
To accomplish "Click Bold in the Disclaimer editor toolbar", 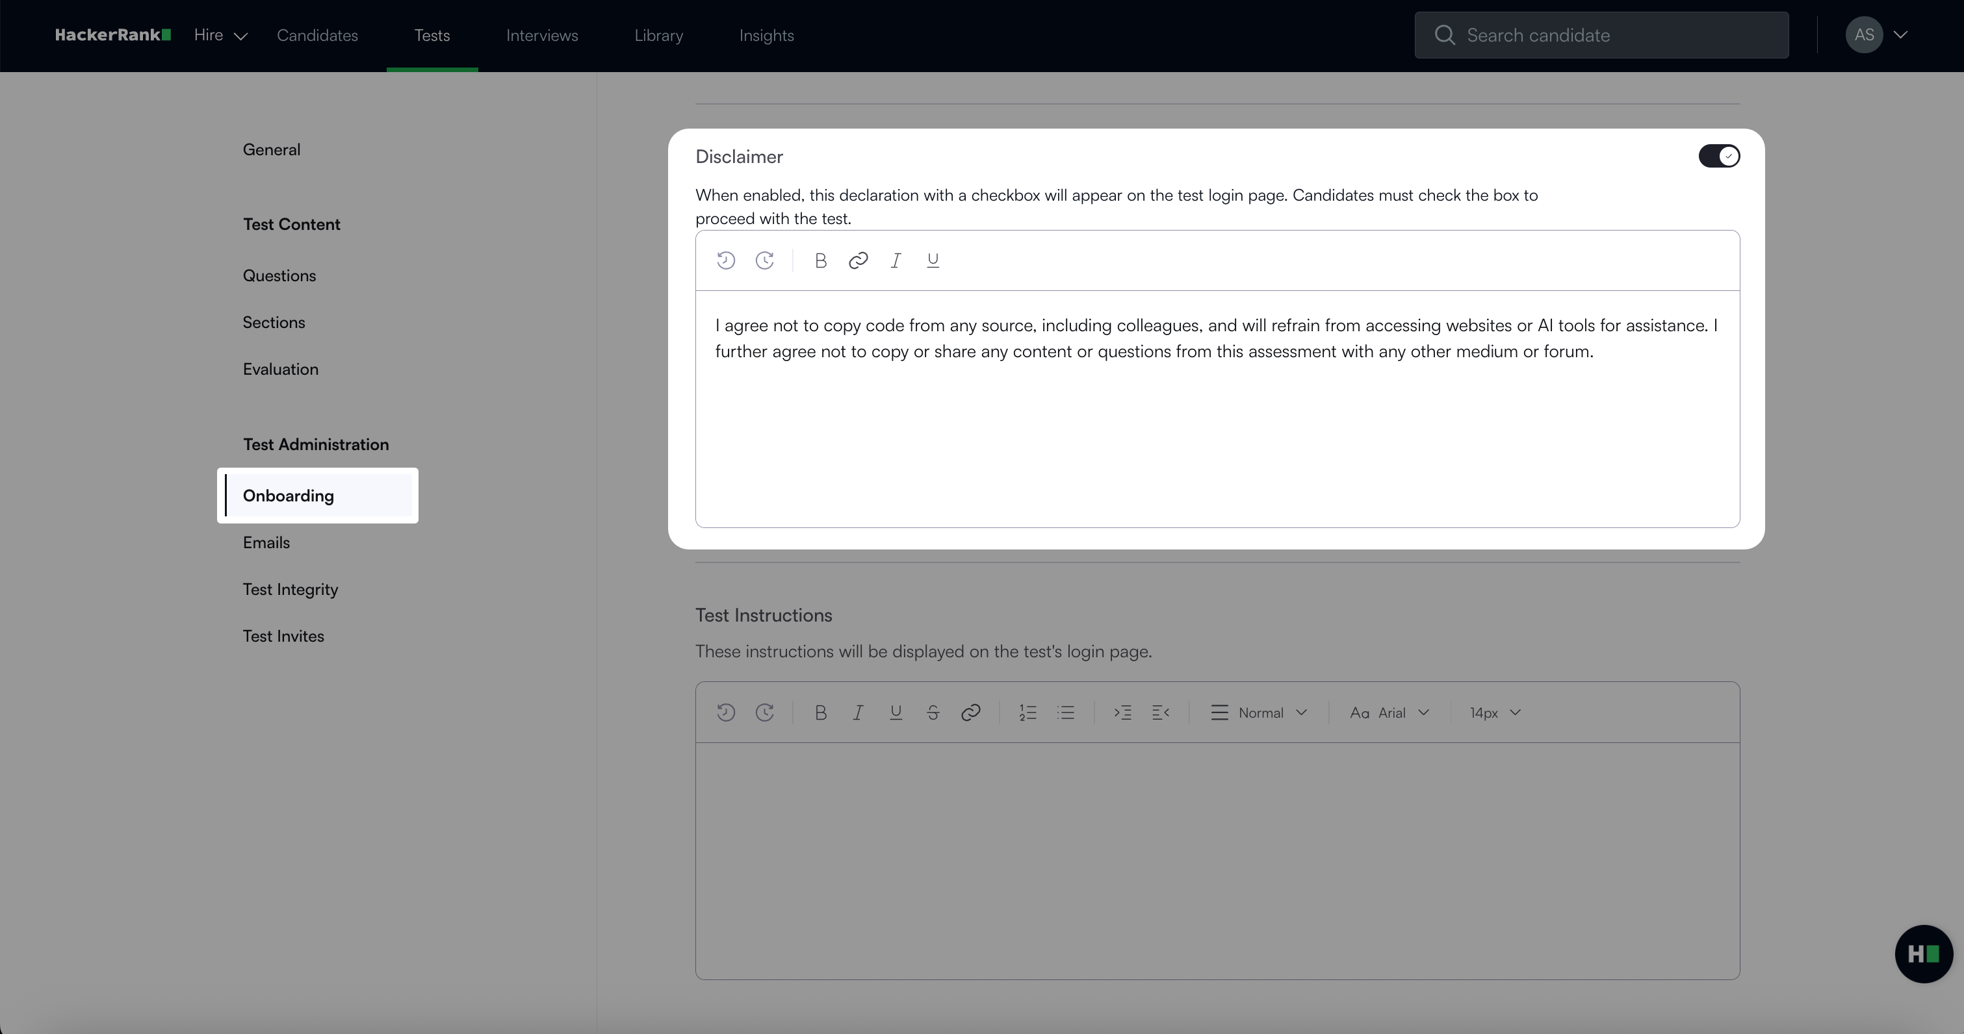I will point(820,260).
